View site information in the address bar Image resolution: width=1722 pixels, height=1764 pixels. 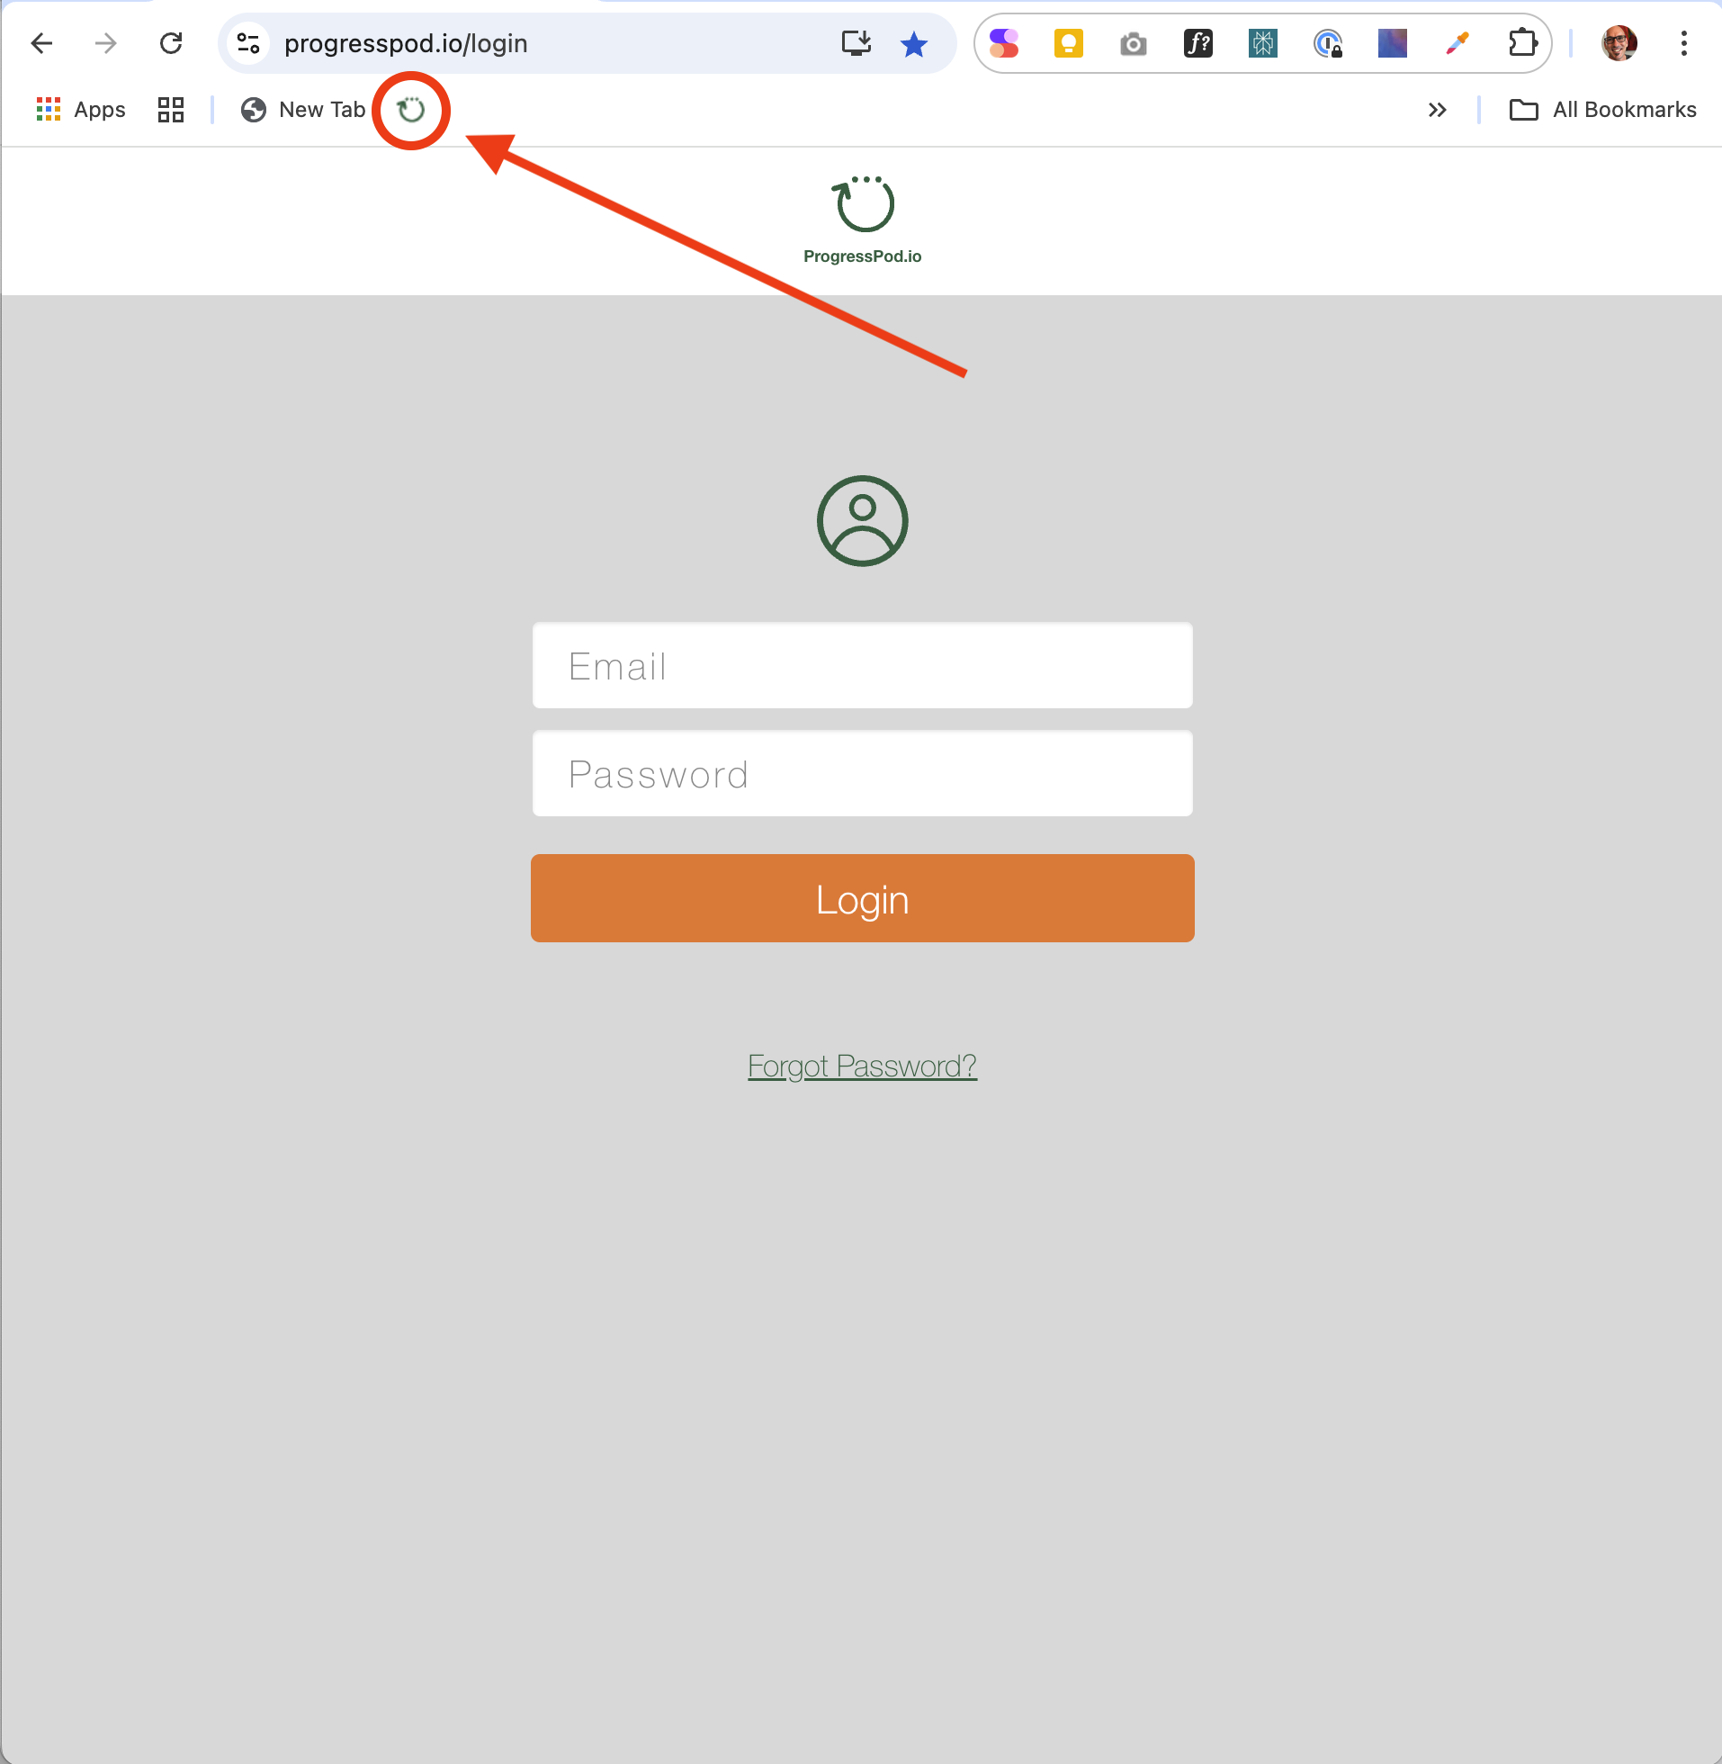pos(247,43)
